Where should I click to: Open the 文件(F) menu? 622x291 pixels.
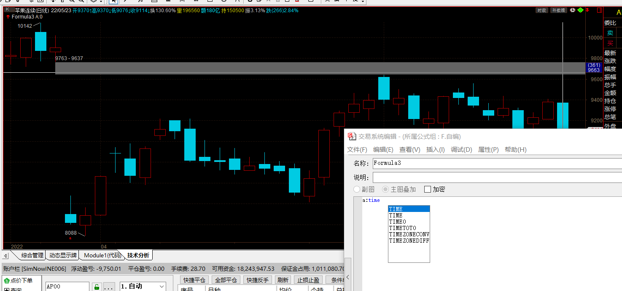tap(357, 150)
